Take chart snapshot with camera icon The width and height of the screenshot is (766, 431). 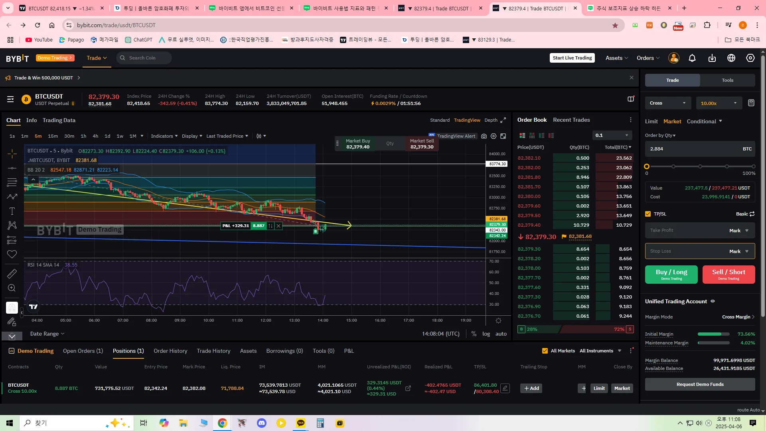(x=484, y=136)
